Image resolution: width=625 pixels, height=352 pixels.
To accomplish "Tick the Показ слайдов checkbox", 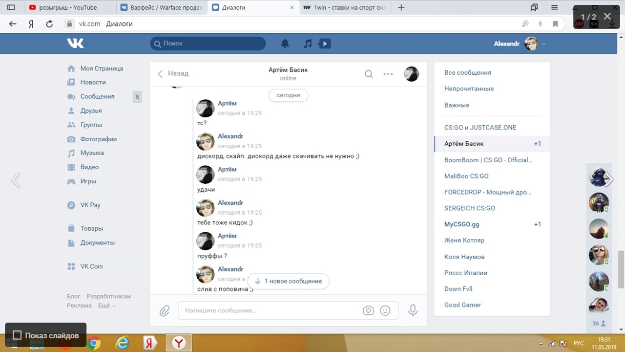I will pos(17,335).
